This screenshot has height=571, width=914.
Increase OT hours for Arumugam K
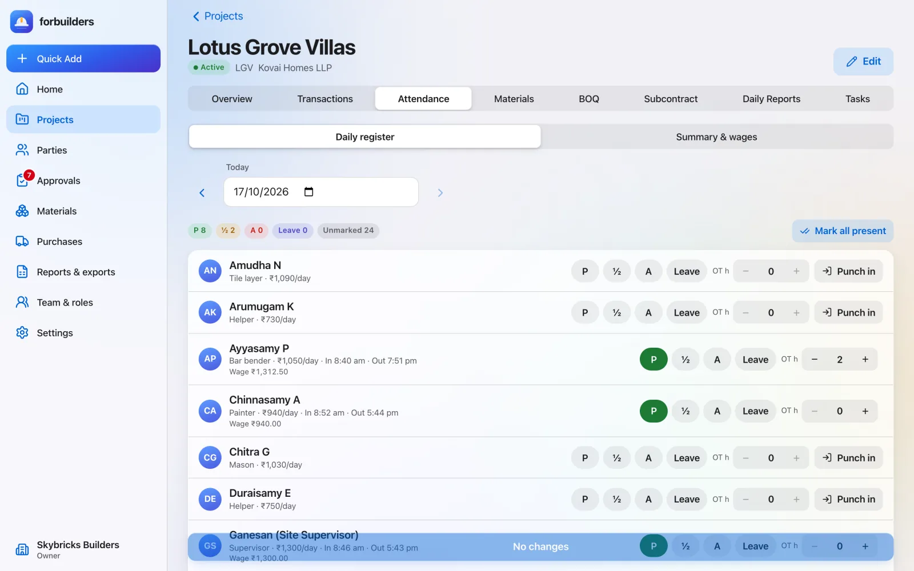coord(796,313)
